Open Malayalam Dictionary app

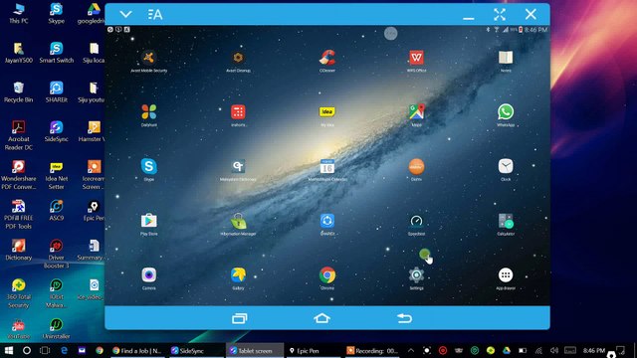tap(238, 166)
